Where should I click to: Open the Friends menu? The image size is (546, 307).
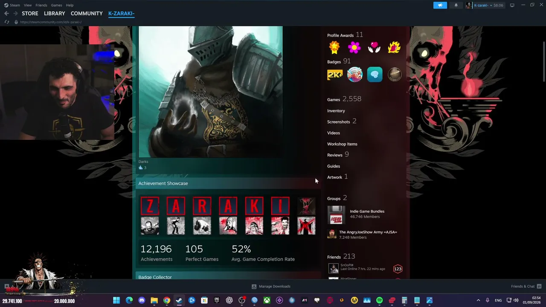click(x=41, y=5)
